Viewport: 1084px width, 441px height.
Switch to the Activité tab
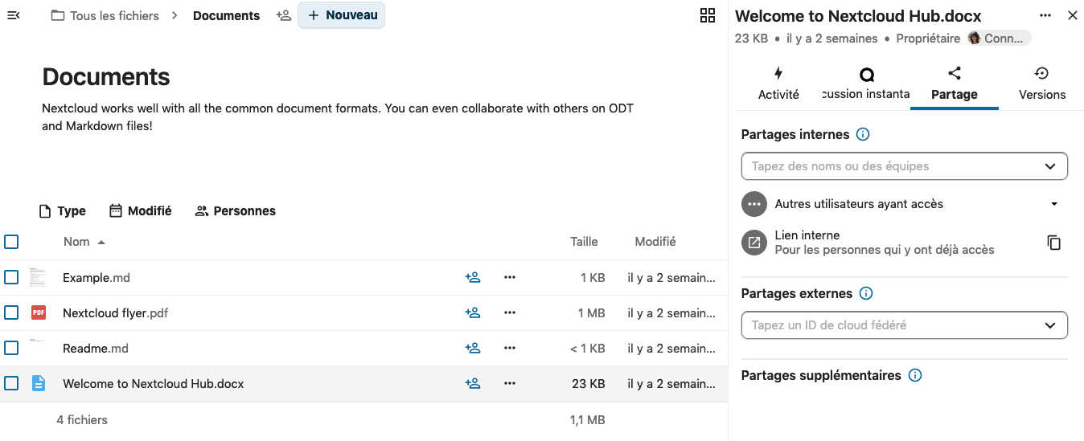click(x=778, y=84)
